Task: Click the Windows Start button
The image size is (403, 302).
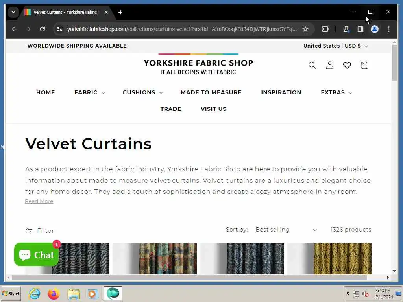Action: coord(11,293)
